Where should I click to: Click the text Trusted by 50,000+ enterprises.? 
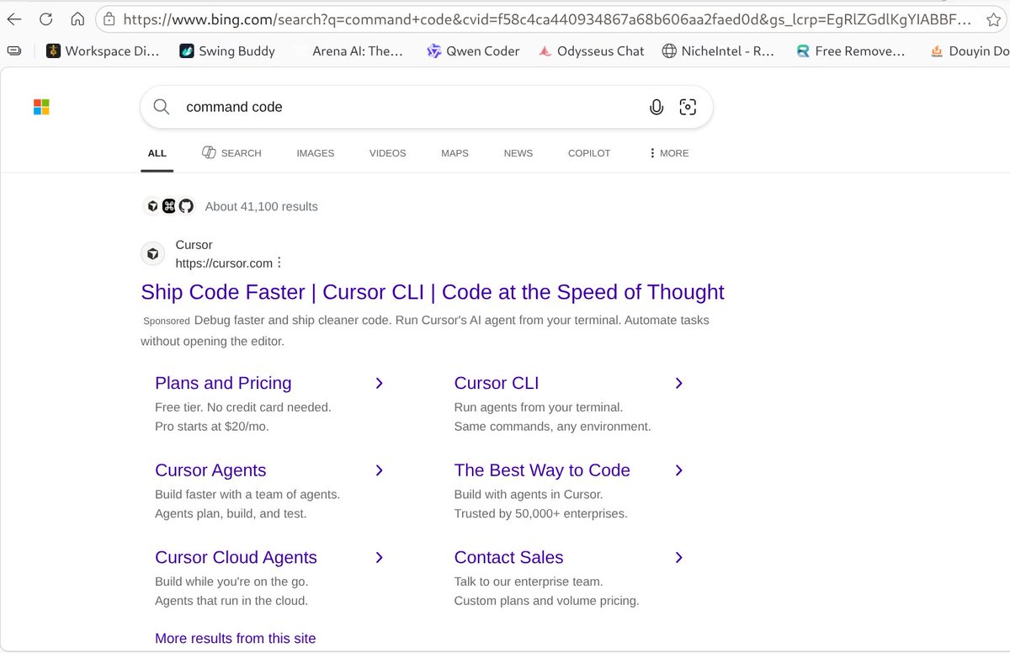pos(540,513)
